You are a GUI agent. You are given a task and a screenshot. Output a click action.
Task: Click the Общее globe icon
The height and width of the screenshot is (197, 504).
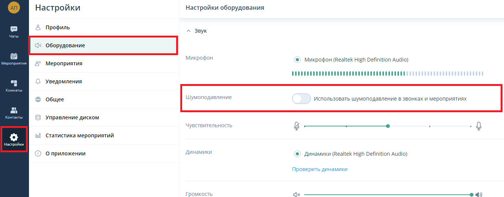click(38, 99)
